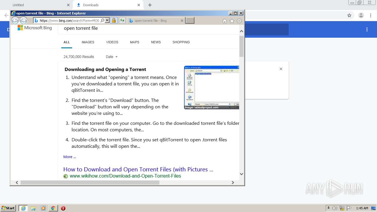This screenshot has width=377, height=212.
Task: Show hidden tray icons arrow
Action: tap(328, 208)
